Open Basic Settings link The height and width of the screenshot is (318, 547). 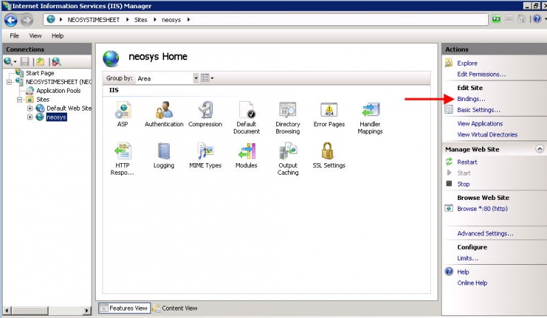[479, 110]
